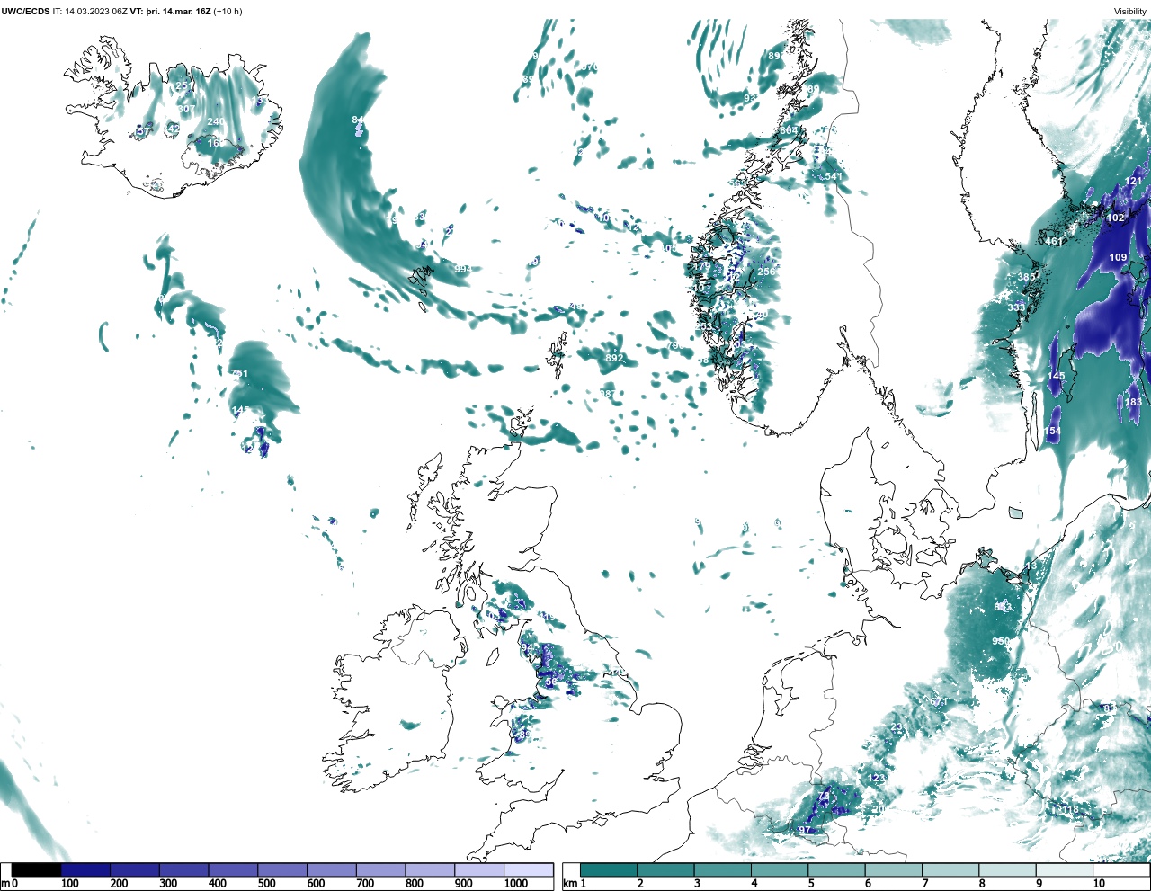Click the 'm' unit label on the legend
1151x891 pixels.
(x=4, y=884)
